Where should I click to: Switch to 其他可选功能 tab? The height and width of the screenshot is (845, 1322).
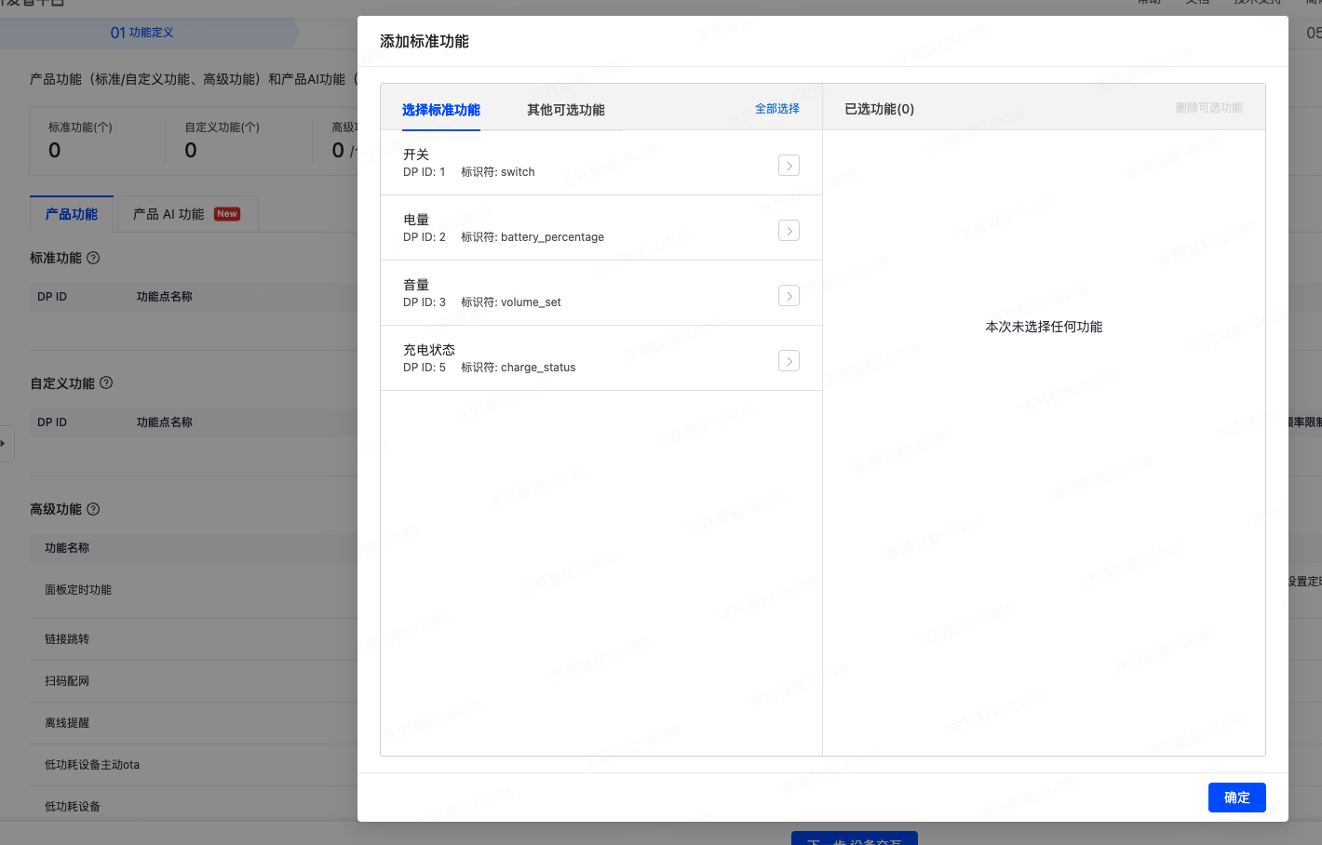[565, 110]
